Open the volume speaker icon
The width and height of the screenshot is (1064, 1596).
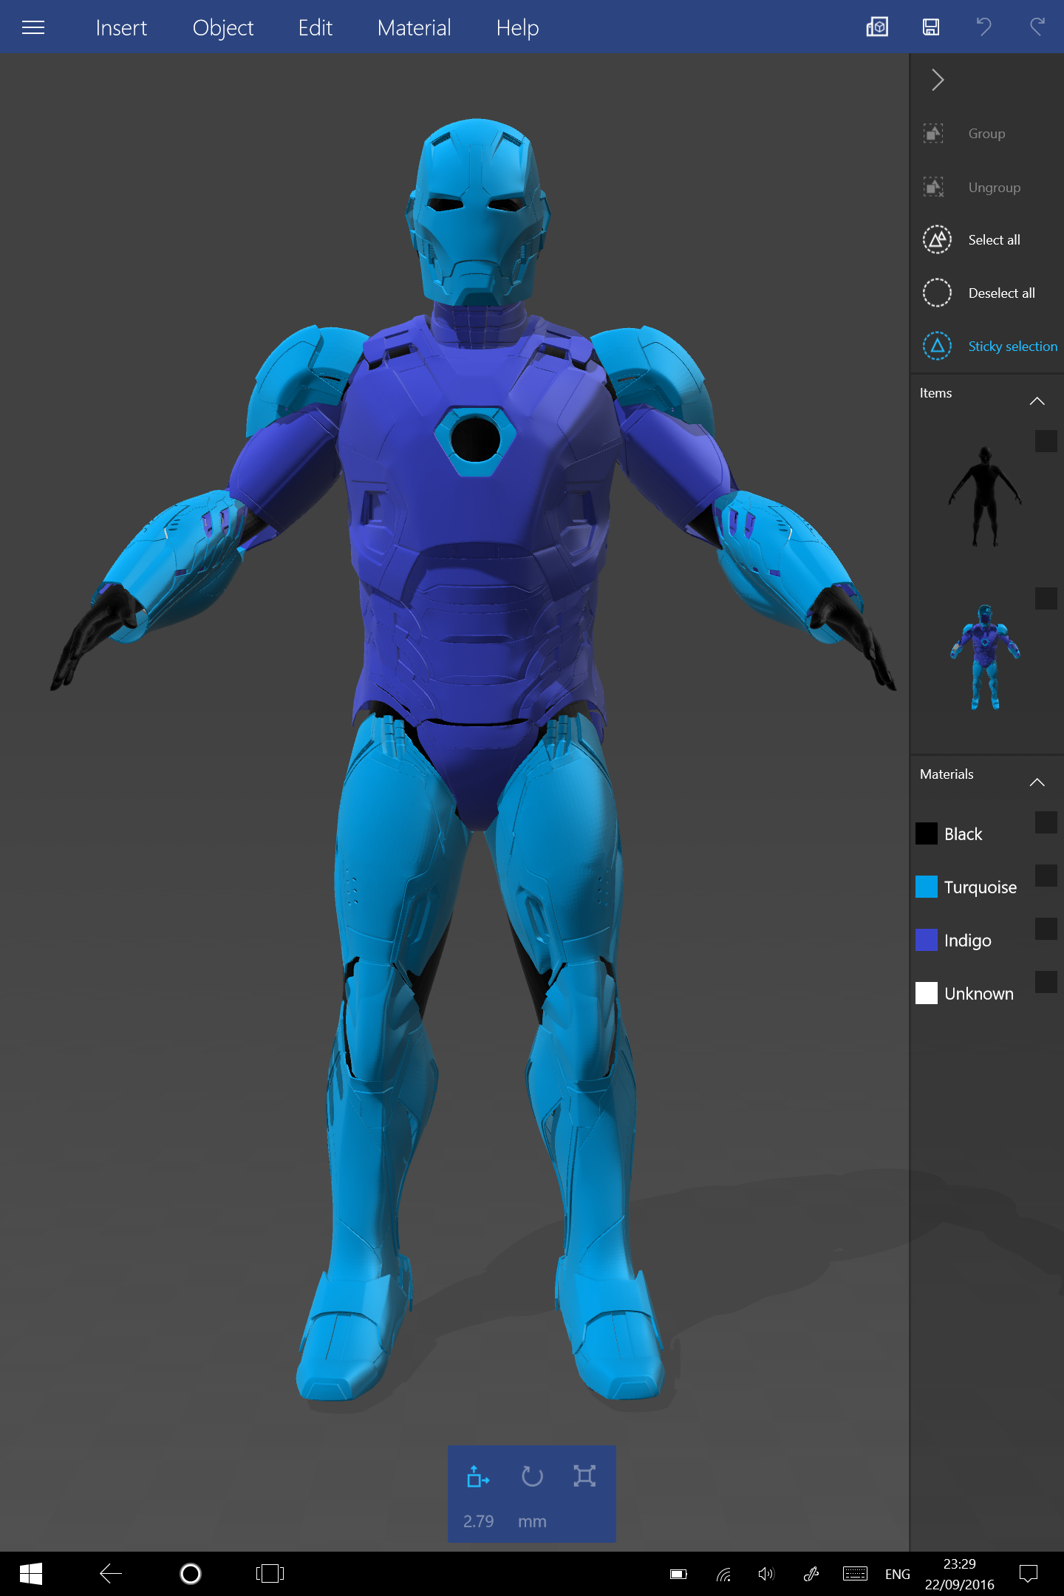(x=766, y=1574)
